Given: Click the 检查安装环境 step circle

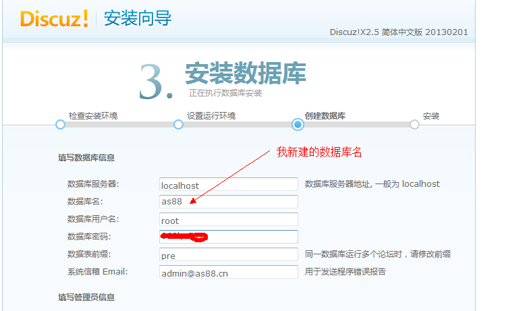Looking at the screenshot, I should [x=60, y=125].
